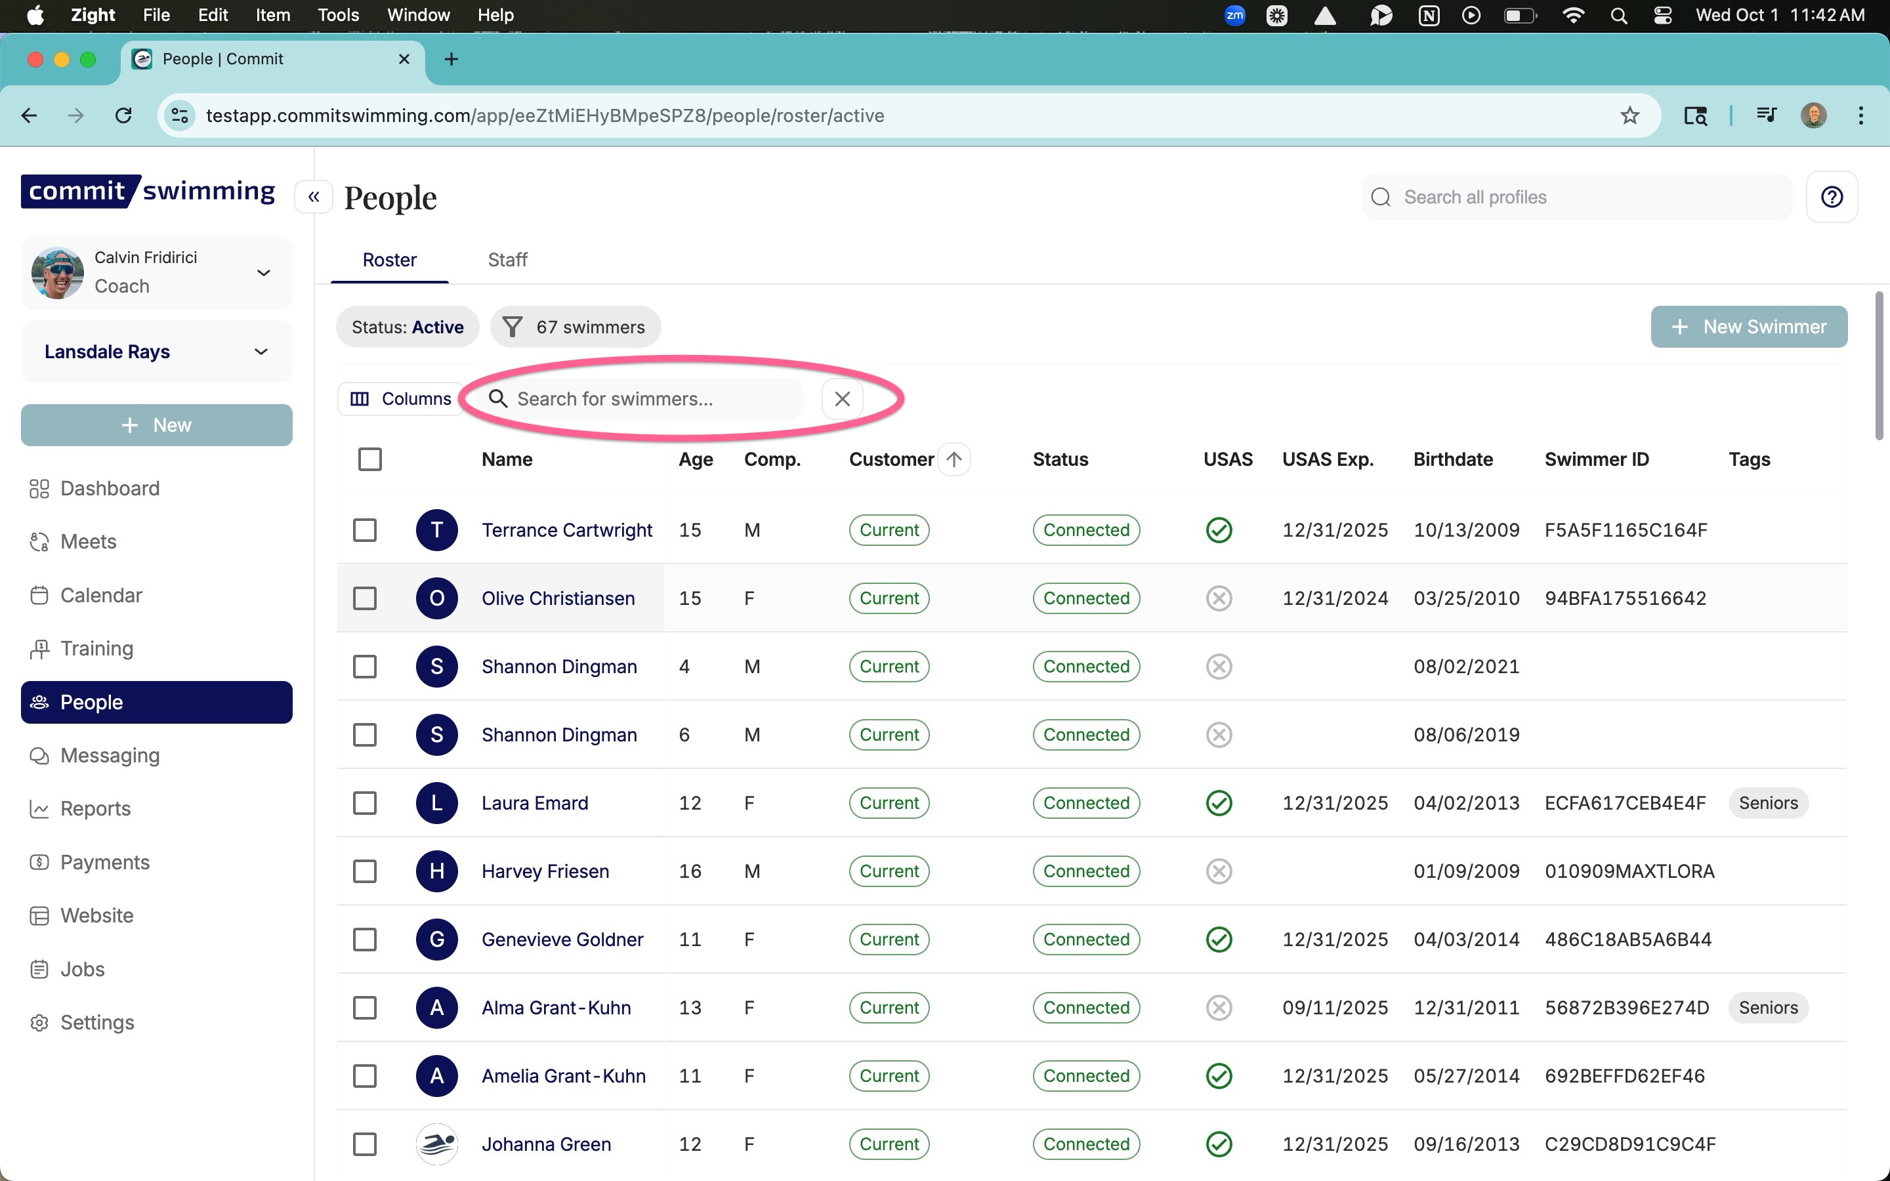1890x1181 pixels.
Task: Check the select-all checkbox in table header
Action: (x=369, y=459)
